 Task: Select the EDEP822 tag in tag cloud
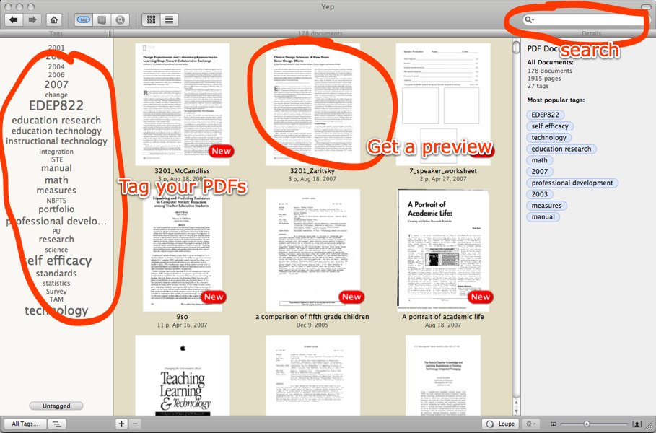(56, 106)
